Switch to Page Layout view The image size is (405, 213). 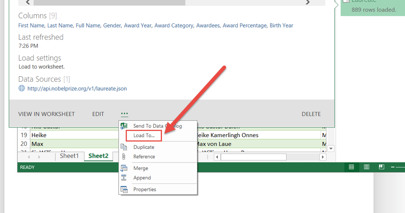click(x=367, y=167)
